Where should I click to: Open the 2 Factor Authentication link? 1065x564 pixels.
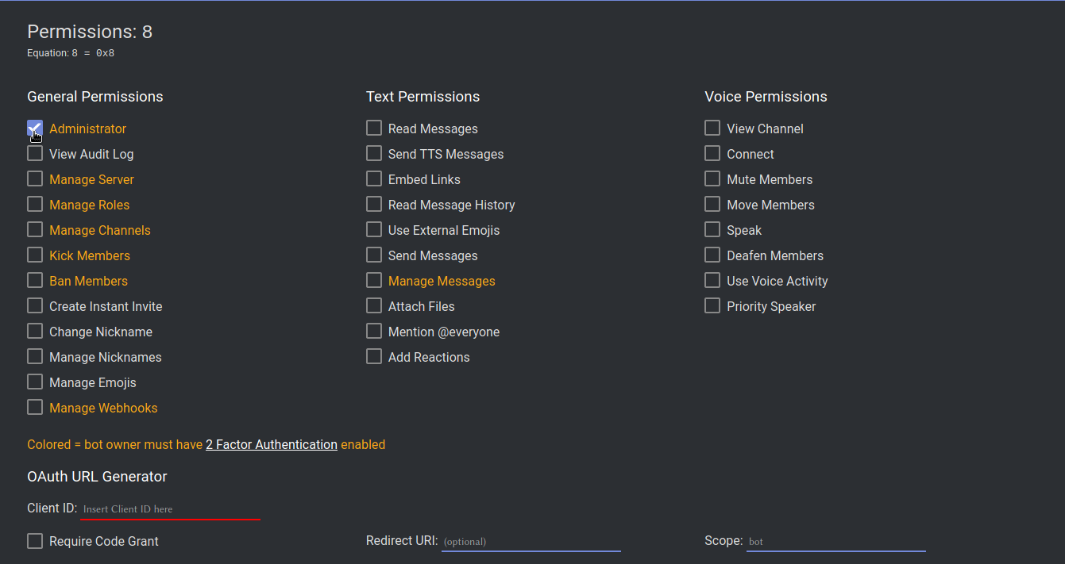[x=272, y=445]
